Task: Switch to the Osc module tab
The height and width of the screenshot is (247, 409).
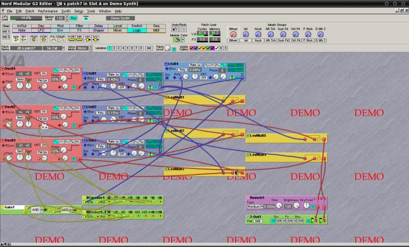Action: 41,26
